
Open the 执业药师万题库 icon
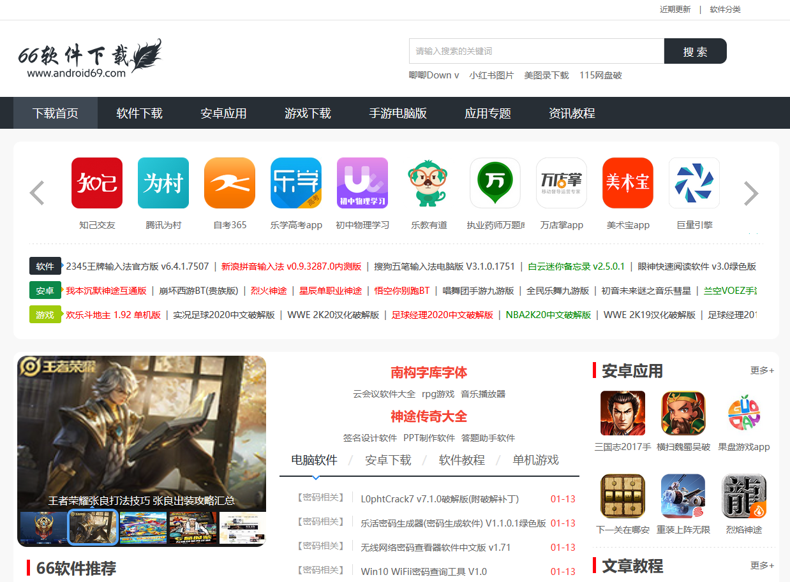(x=495, y=183)
